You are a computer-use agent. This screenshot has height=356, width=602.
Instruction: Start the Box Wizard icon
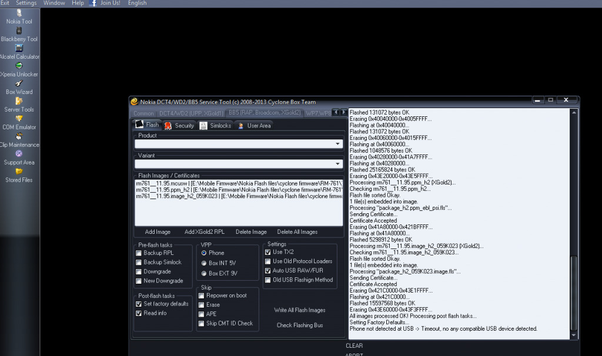pos(19,83)
